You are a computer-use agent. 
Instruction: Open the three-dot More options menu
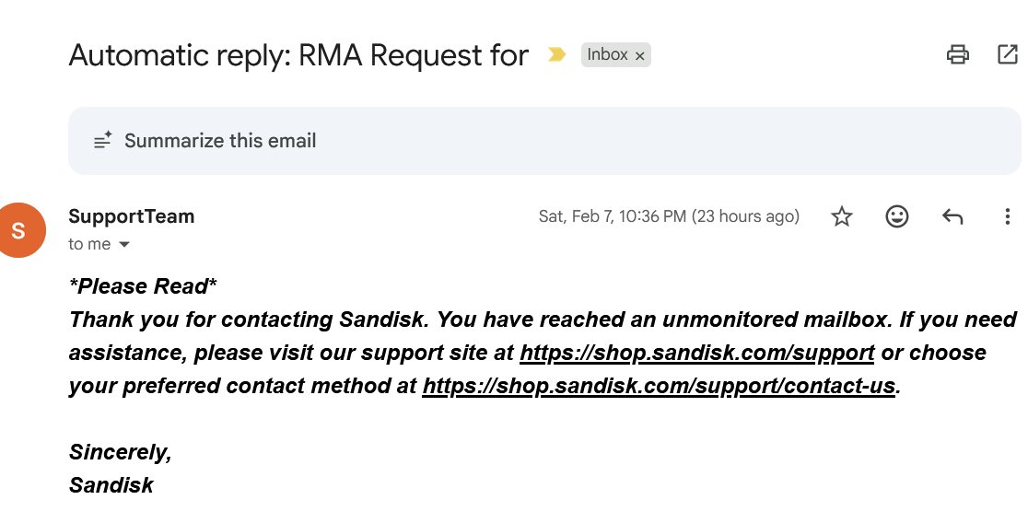coord(1008,216)
